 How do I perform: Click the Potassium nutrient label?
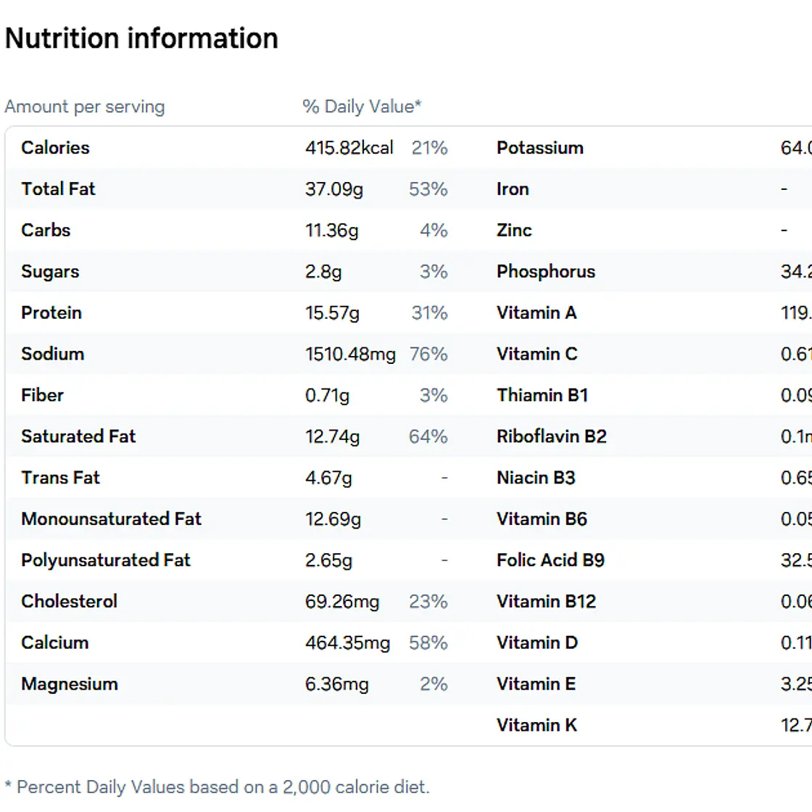coord(540,148)
